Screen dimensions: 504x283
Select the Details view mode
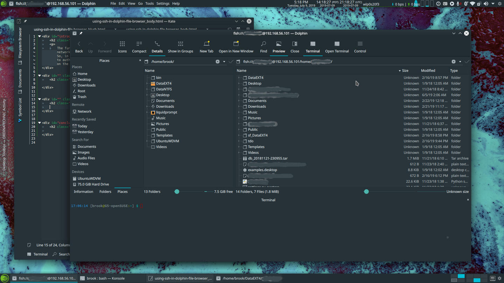157,47
